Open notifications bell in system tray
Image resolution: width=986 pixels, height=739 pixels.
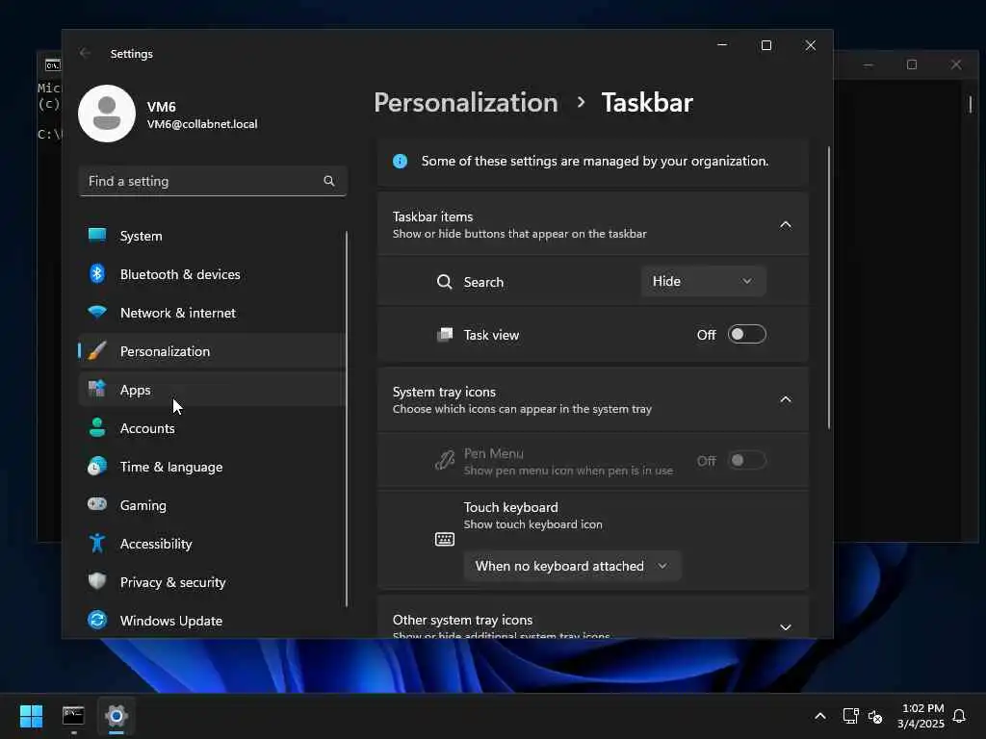(x=960, y=716)
